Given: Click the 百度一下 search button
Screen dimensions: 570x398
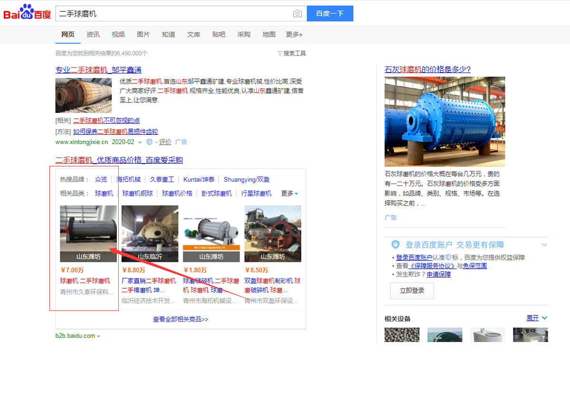Looking at the screenshot, I should click(330, 14).
